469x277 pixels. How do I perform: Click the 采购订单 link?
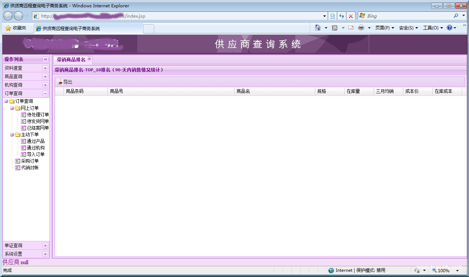(29, 161)
